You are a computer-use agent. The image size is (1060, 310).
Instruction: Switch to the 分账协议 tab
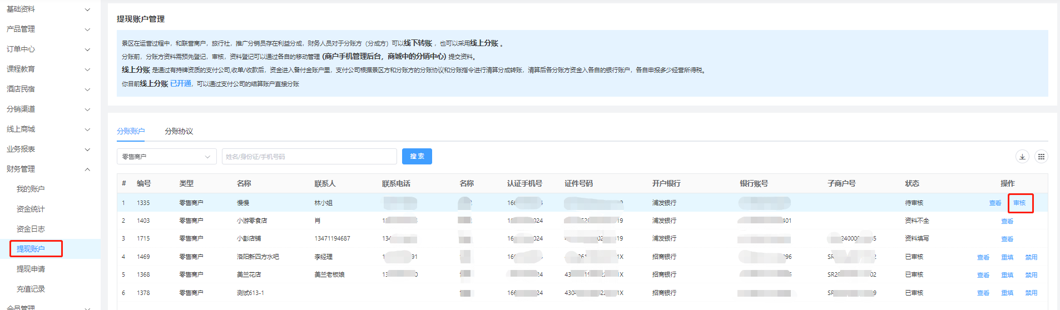click(179, 131)
